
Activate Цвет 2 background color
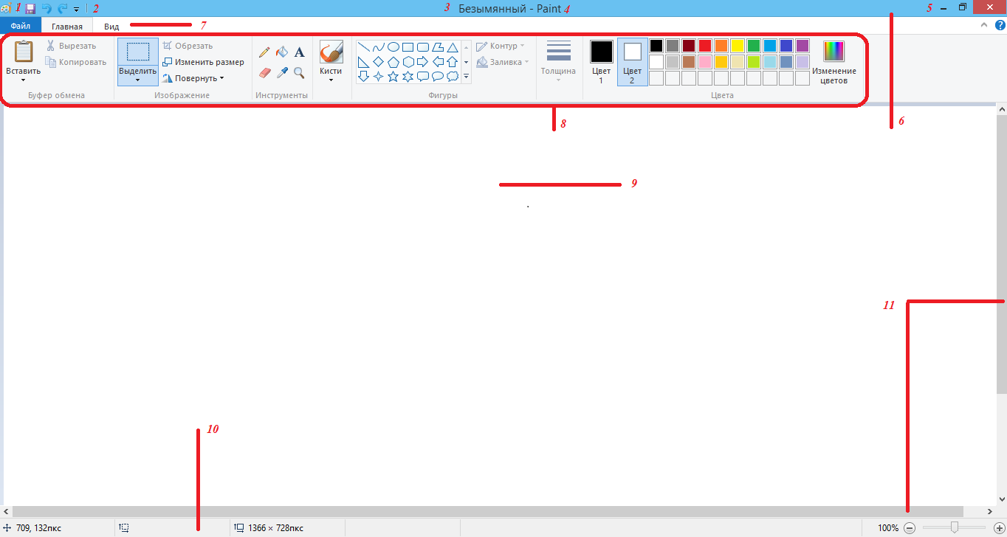(632, 62)
